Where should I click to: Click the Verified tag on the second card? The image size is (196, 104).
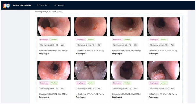(x=91, y=40)
